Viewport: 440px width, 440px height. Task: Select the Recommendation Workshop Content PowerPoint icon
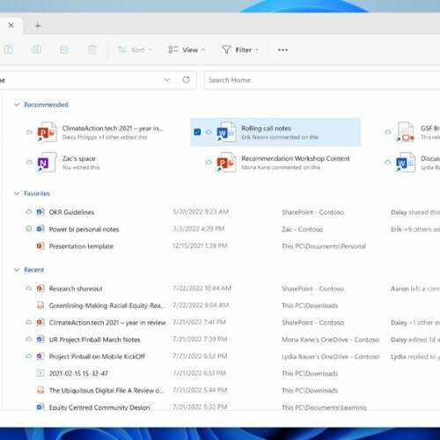pyautogui.click(x=226, y=162)
